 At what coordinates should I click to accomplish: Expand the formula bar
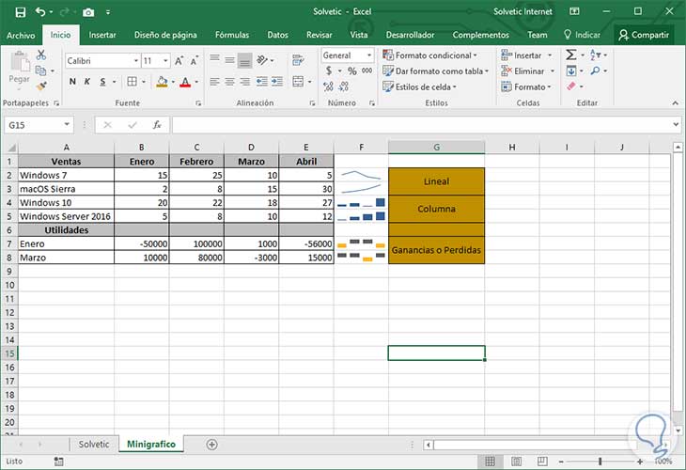tap(676, 125)
